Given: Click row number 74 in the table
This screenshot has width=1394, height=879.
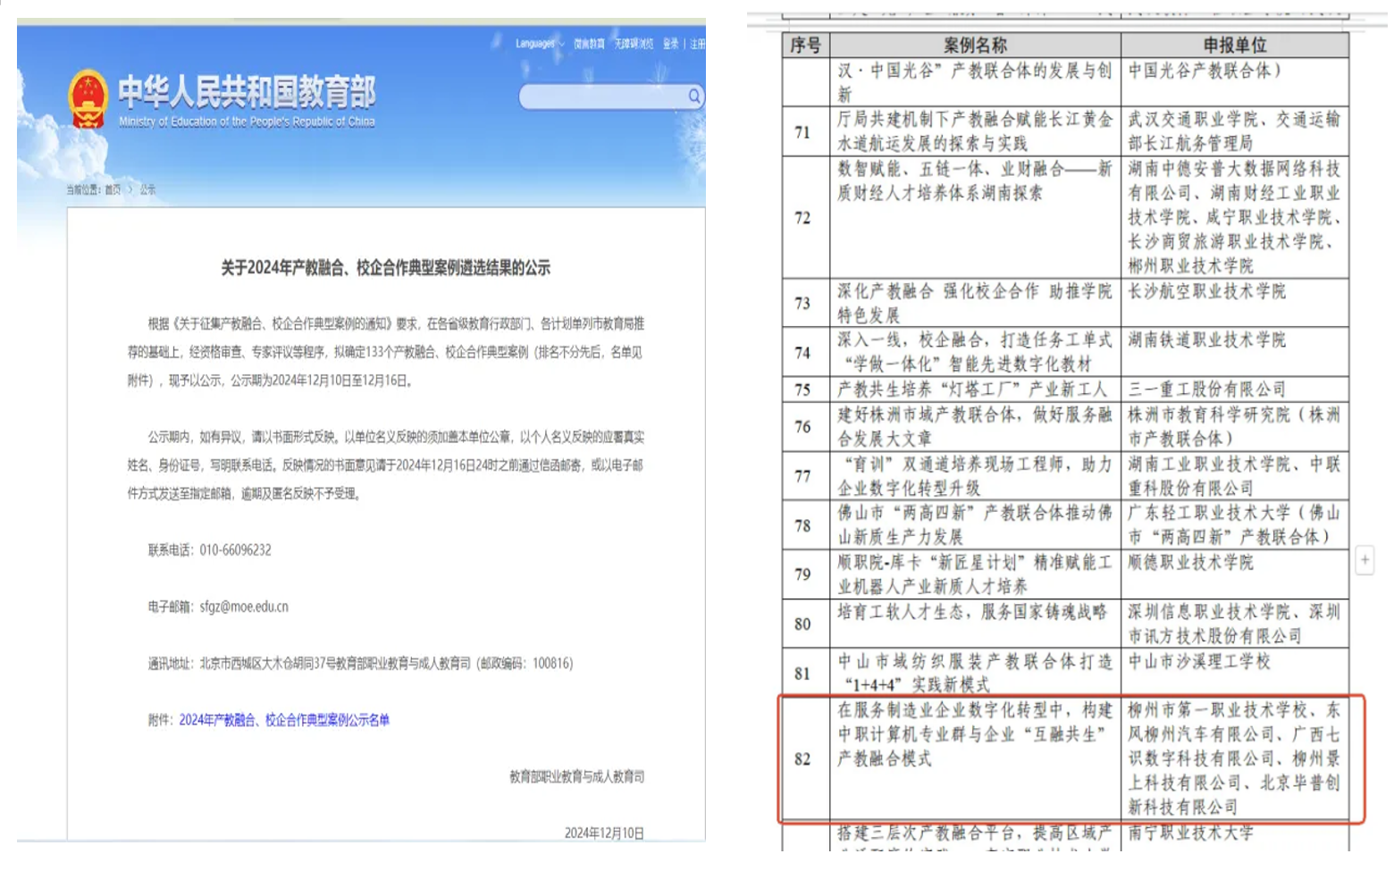Looking at the screenshot, I should (802, 353).
